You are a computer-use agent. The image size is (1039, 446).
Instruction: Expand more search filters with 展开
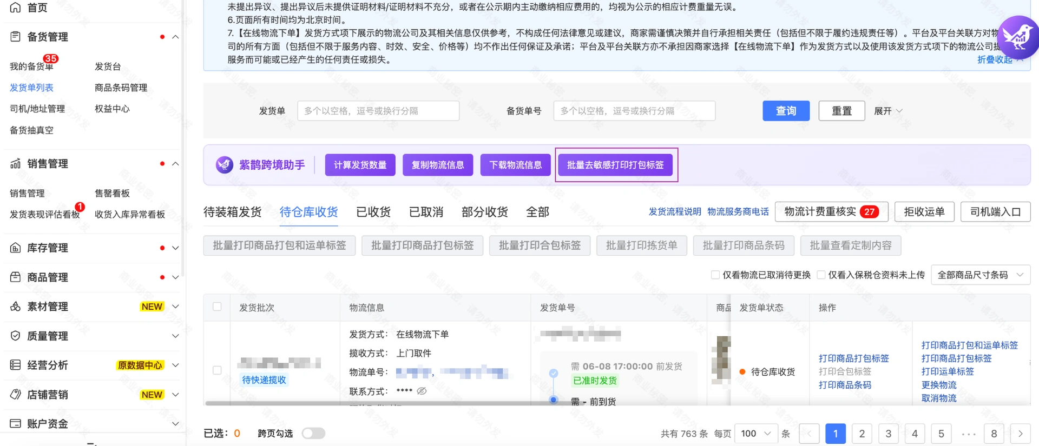tap(888, 111)
